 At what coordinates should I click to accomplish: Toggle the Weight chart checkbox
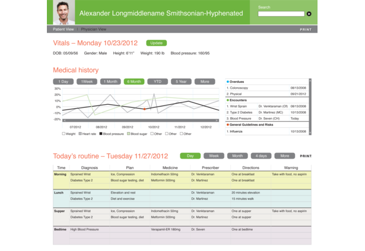coord(64,134)
